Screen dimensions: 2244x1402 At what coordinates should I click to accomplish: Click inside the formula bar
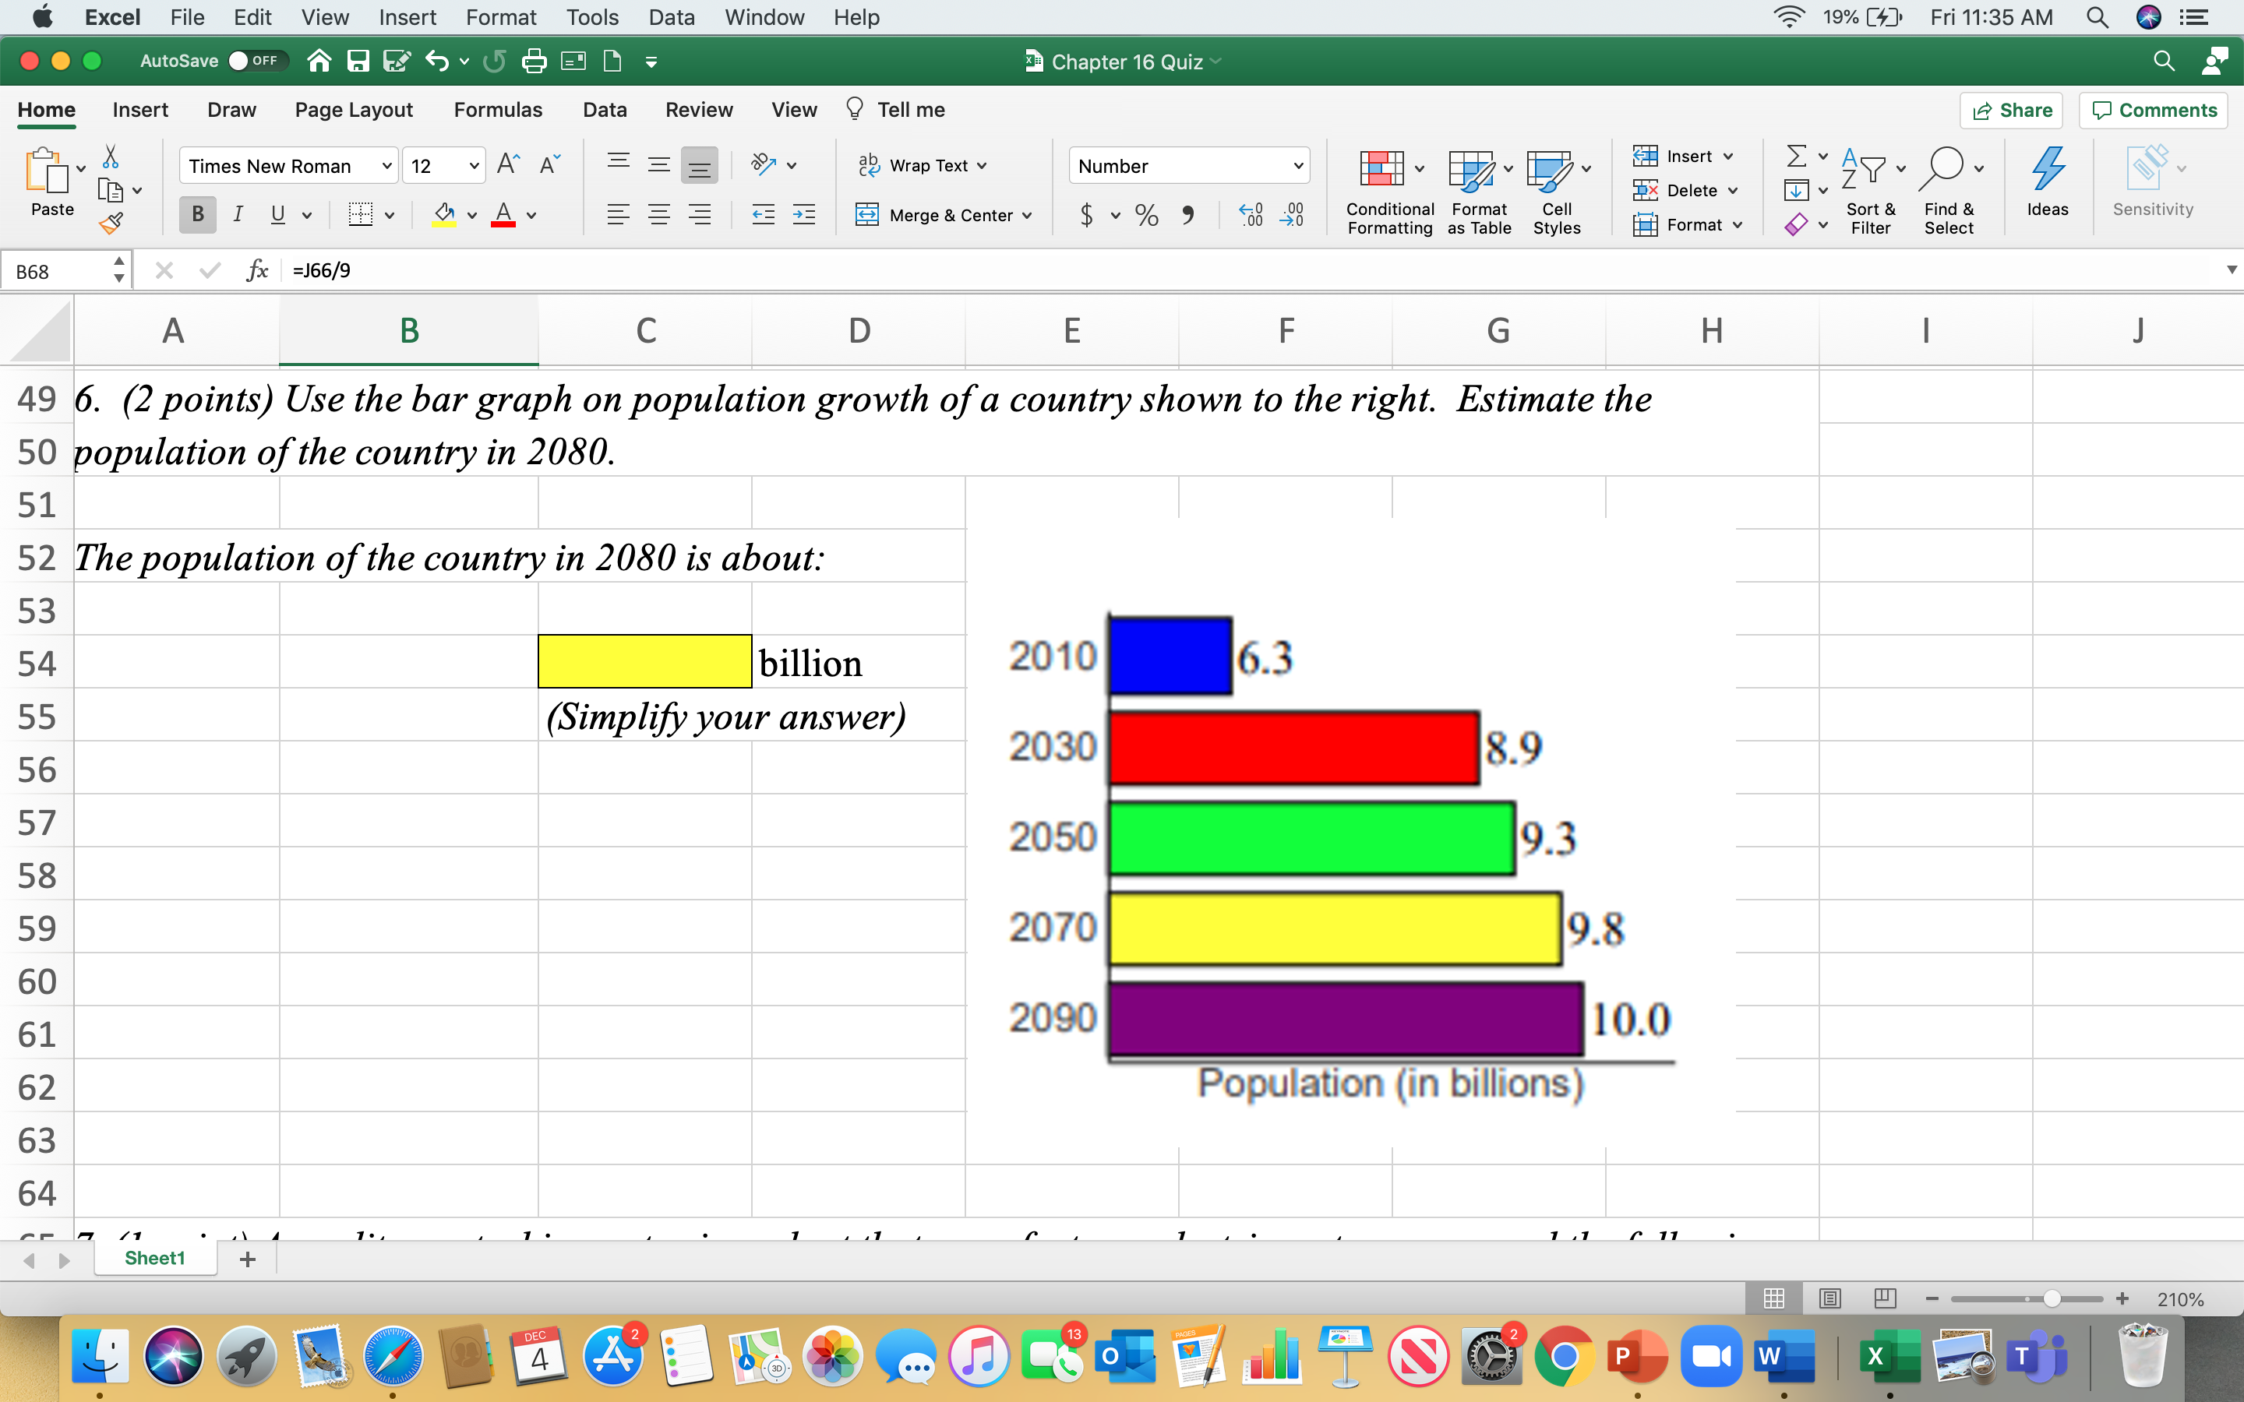click(x=649, y=269)
